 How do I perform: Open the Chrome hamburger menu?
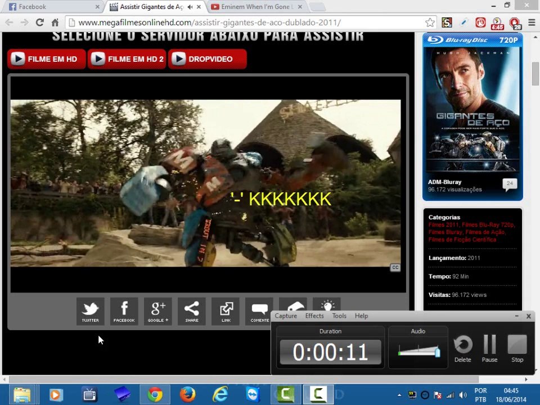point(532,22)
